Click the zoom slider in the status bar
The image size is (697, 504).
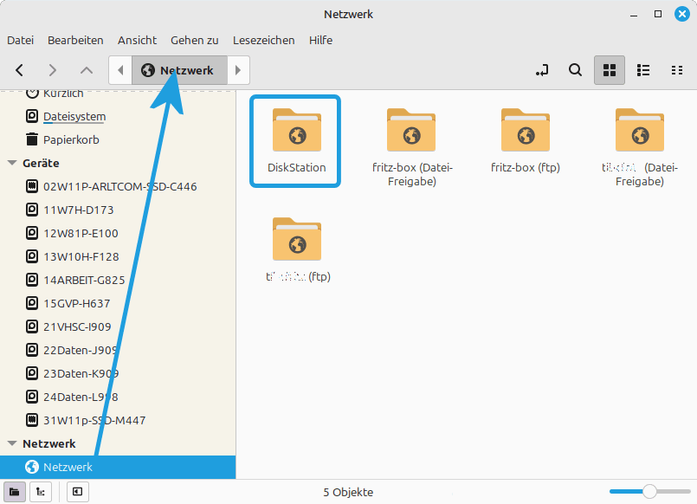[649, 492]
